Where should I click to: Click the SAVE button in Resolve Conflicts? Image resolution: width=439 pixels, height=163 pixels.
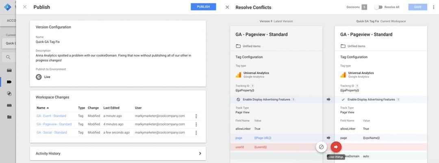tap(418, 7)
